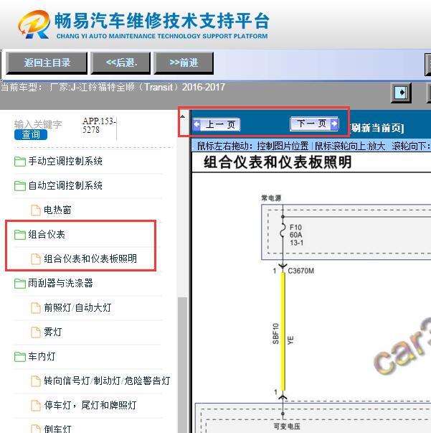The height and width of the screenshot is (433, 431).
Task: Click the 雾灯 page icon
Action: tap(36, 332)
